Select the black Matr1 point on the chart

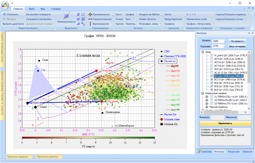tap(27, 103)
